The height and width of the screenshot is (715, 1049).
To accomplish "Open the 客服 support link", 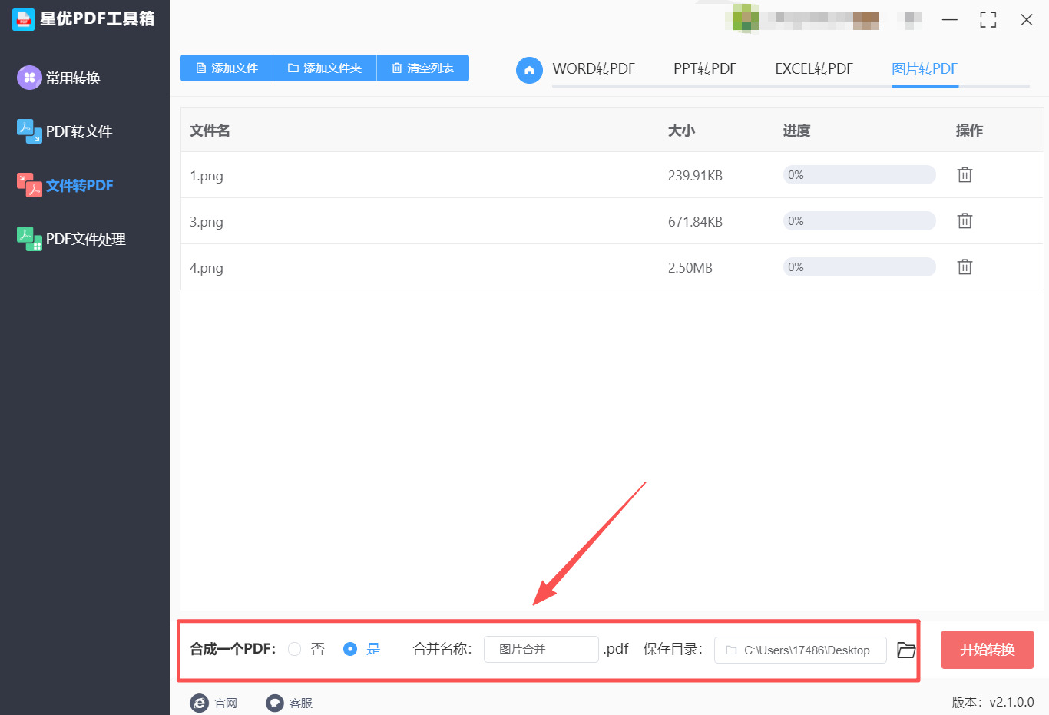I will pos(289,703).
